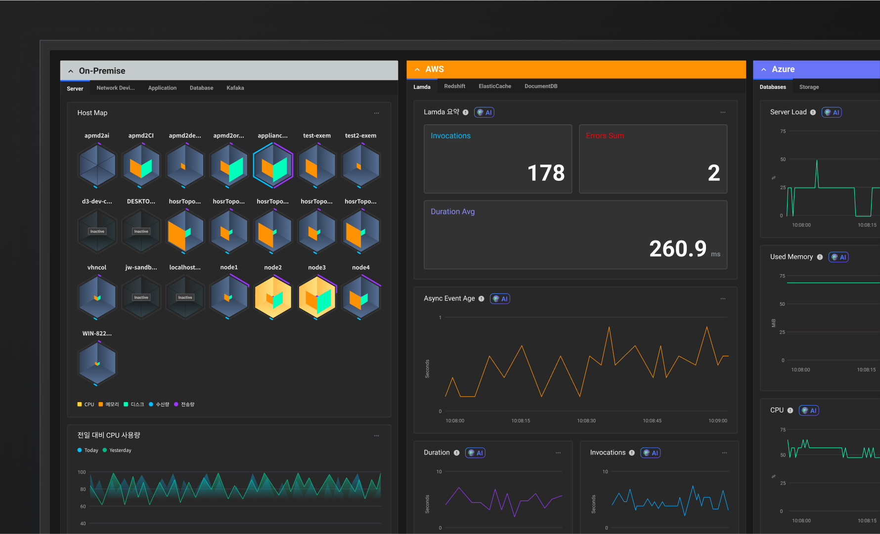
Task: Click the apmd2CI host hexagon
Action: (x=141, y=166)
